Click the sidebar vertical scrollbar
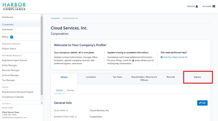The width and height of the screenshot is (218, 121). click(42, 56)
